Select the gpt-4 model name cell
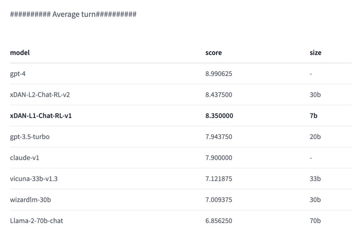 (x=18, y=74)
